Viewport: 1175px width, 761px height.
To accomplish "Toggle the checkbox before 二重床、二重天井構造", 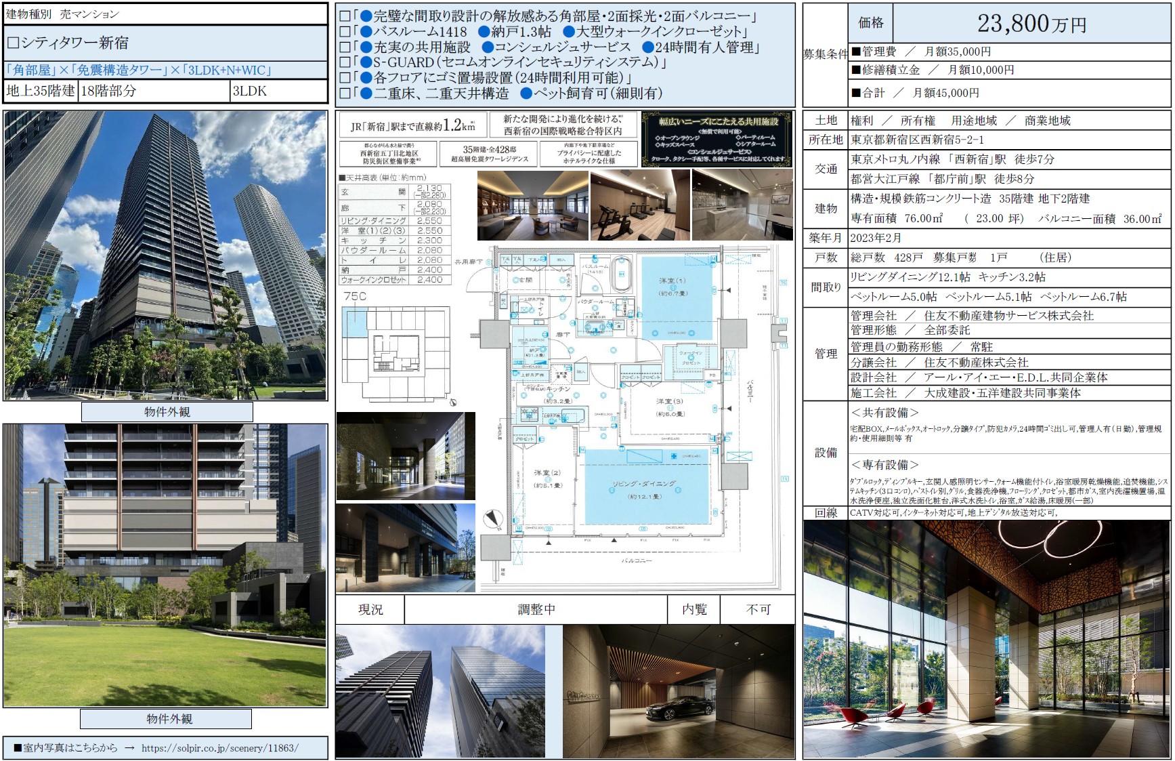I will (345, 94).
